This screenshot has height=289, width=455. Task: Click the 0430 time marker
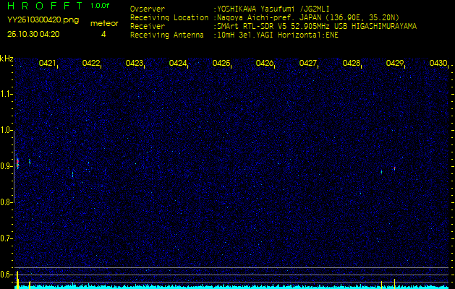click(438, 63)
